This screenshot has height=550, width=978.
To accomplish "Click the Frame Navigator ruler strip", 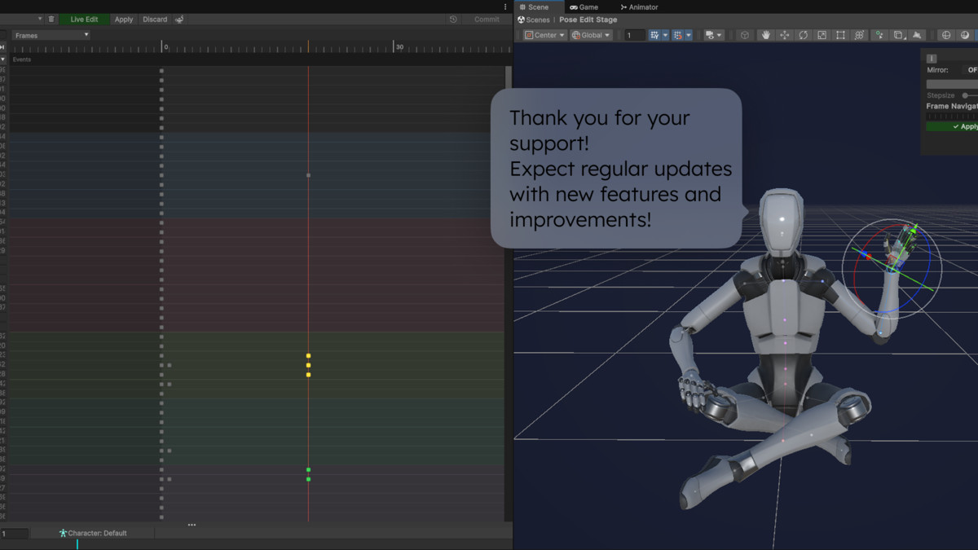I will 952,116.
